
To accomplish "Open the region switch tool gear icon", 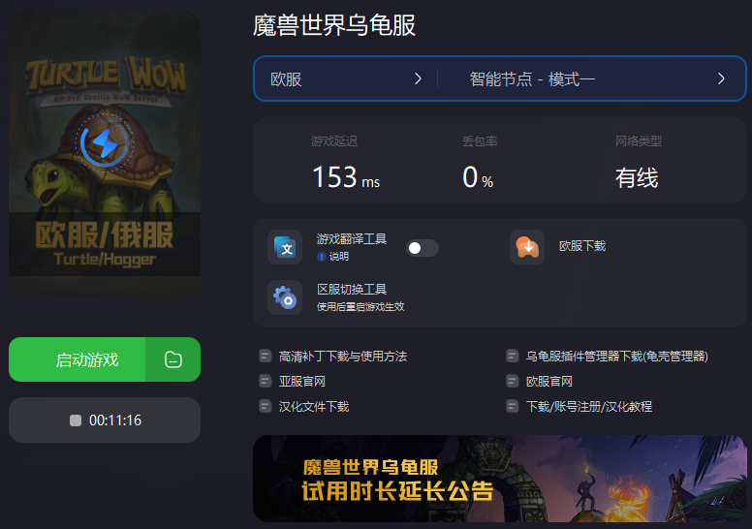I will point(285,297).
